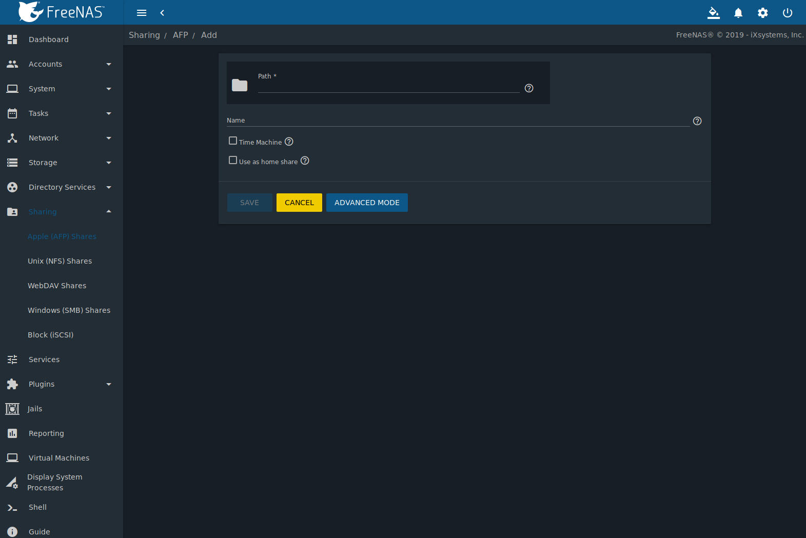
Task: Expand the System menu arrow
Action: [x=109, y=89]
